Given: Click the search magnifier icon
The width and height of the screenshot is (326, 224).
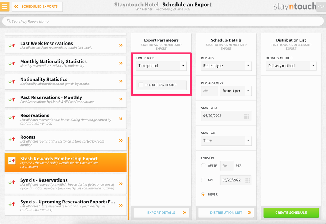Looking at the screenshot, I should pyautogui.click(x=9, y=21).
